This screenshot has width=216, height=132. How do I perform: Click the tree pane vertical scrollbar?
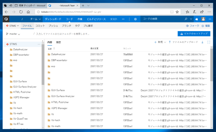(x=43, y=65)
